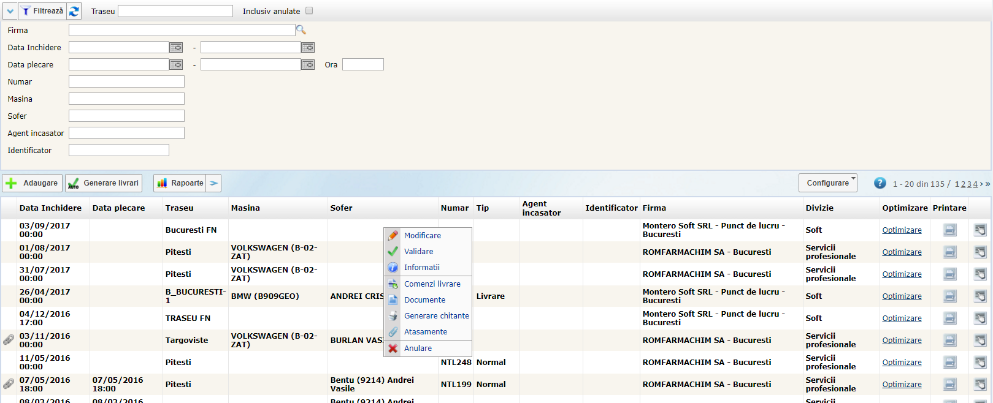Screen dimensions: 993x403
Task: Enable the Inclusiv anulate checkbox
Action: (x=309, y=11)
